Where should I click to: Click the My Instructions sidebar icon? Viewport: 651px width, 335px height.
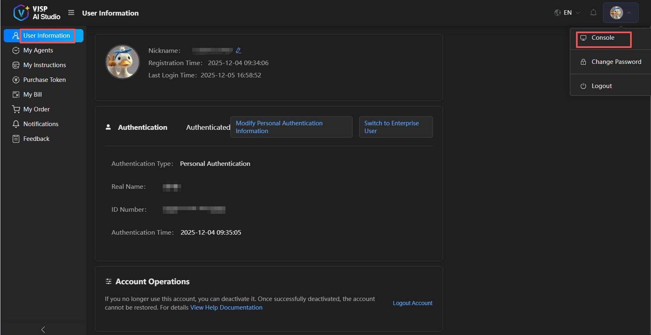click(x=16, y=65)
